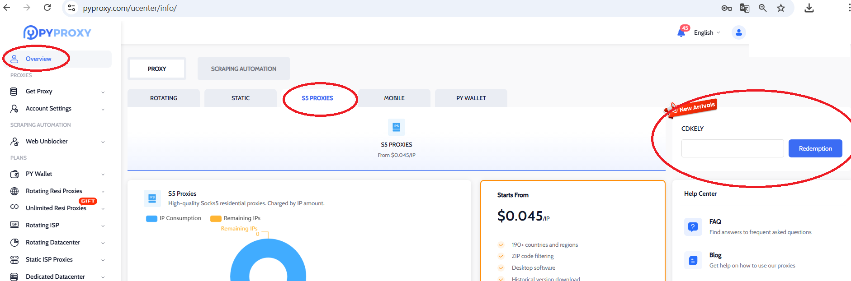
Task: Click the S5 PROXIES From $0.045/IP card
Action: (x=397, y=138)
